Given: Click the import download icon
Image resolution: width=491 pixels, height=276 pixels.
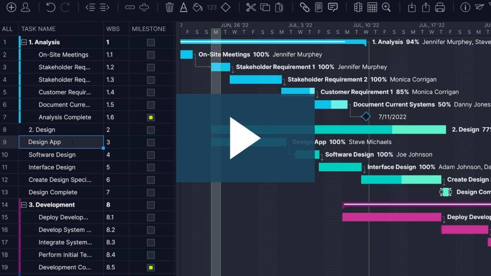Looking at the screenshot, I should coord(412,7).
